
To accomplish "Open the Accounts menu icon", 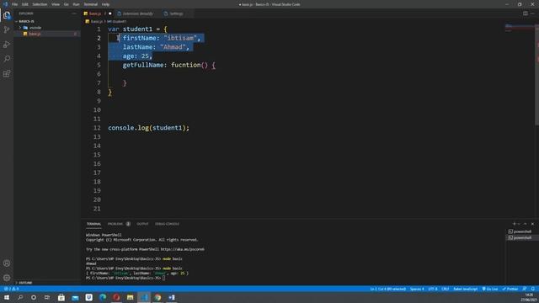I will click(x=7, y=263).
